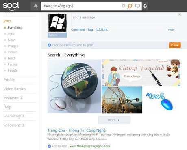Click the orange magnifier search icon

click(130, 6)
